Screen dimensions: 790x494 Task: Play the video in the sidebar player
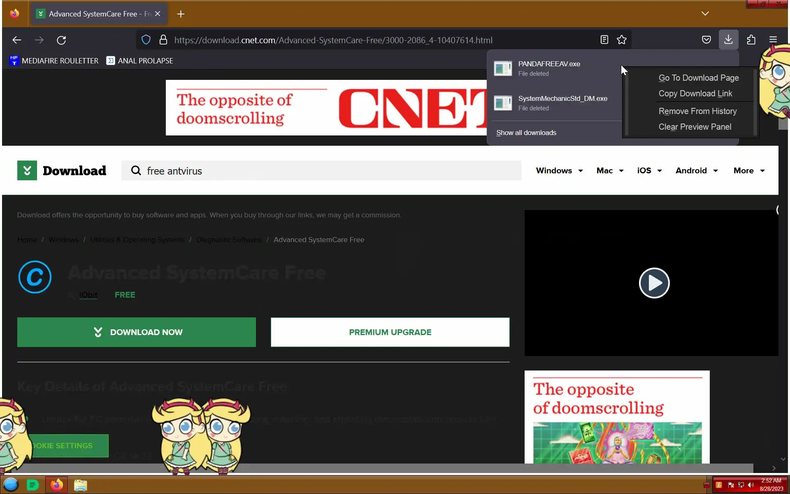[x=654, y=283]
